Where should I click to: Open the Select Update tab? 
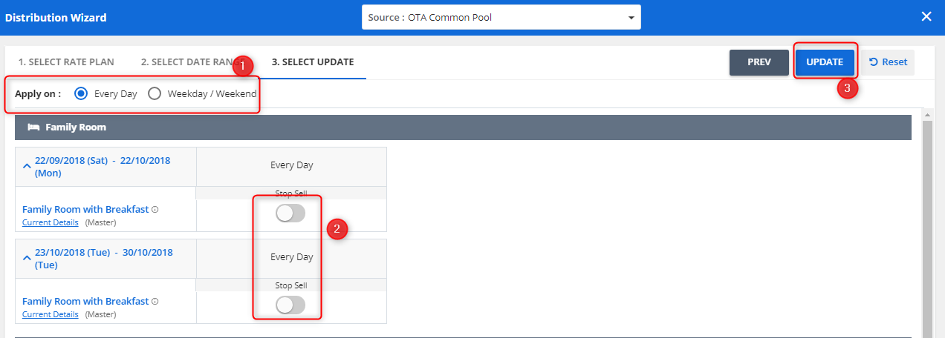click(x=312, y=62)
